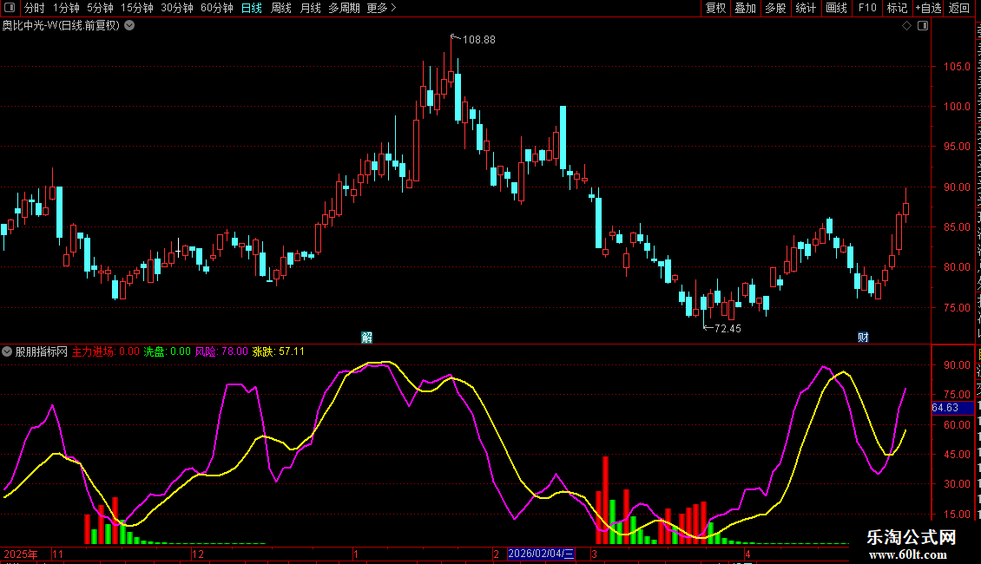Click month 12 on the time axis

pyautogui.click(x=198, y=554)
